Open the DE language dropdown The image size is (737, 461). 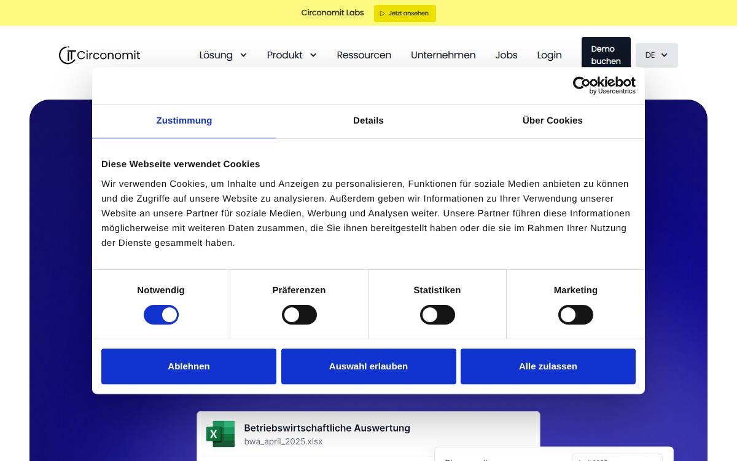click(657, 55)
